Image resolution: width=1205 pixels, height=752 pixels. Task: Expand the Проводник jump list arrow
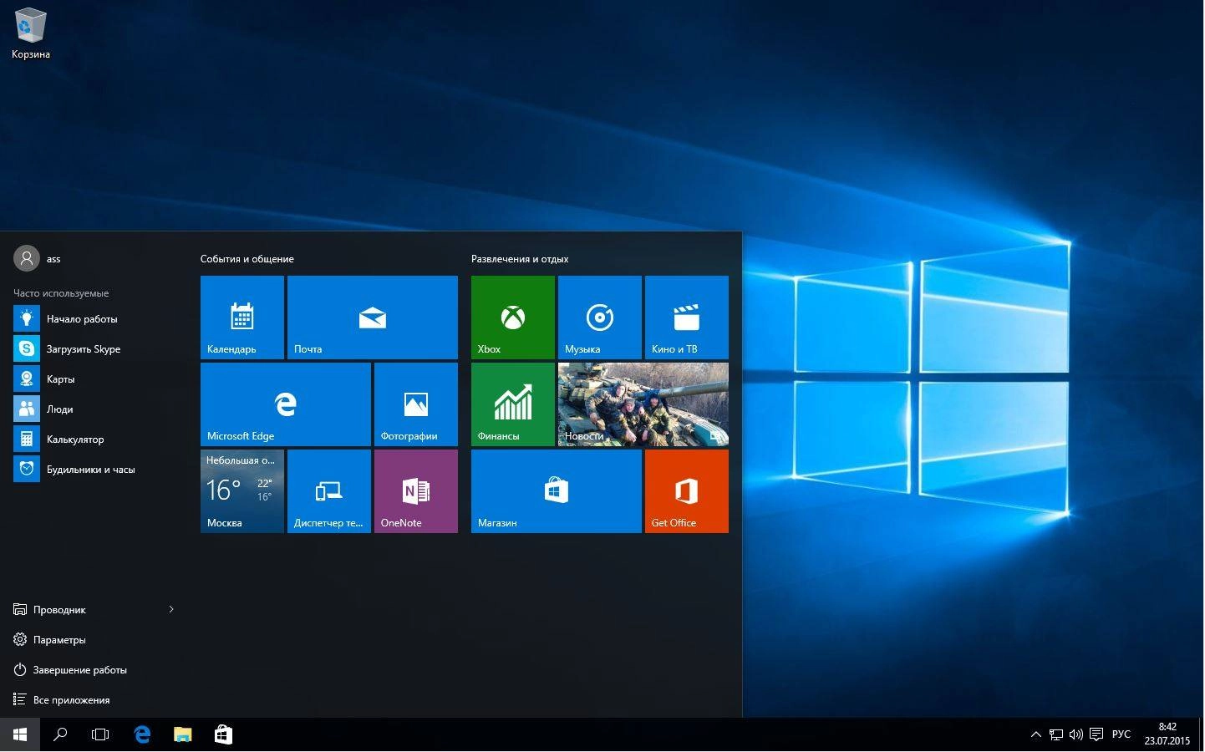click(x=171, y=610)
